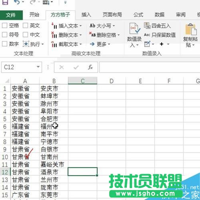
Task: Open the Name Box dropdown arrow
Action: (x=38, y=67)
